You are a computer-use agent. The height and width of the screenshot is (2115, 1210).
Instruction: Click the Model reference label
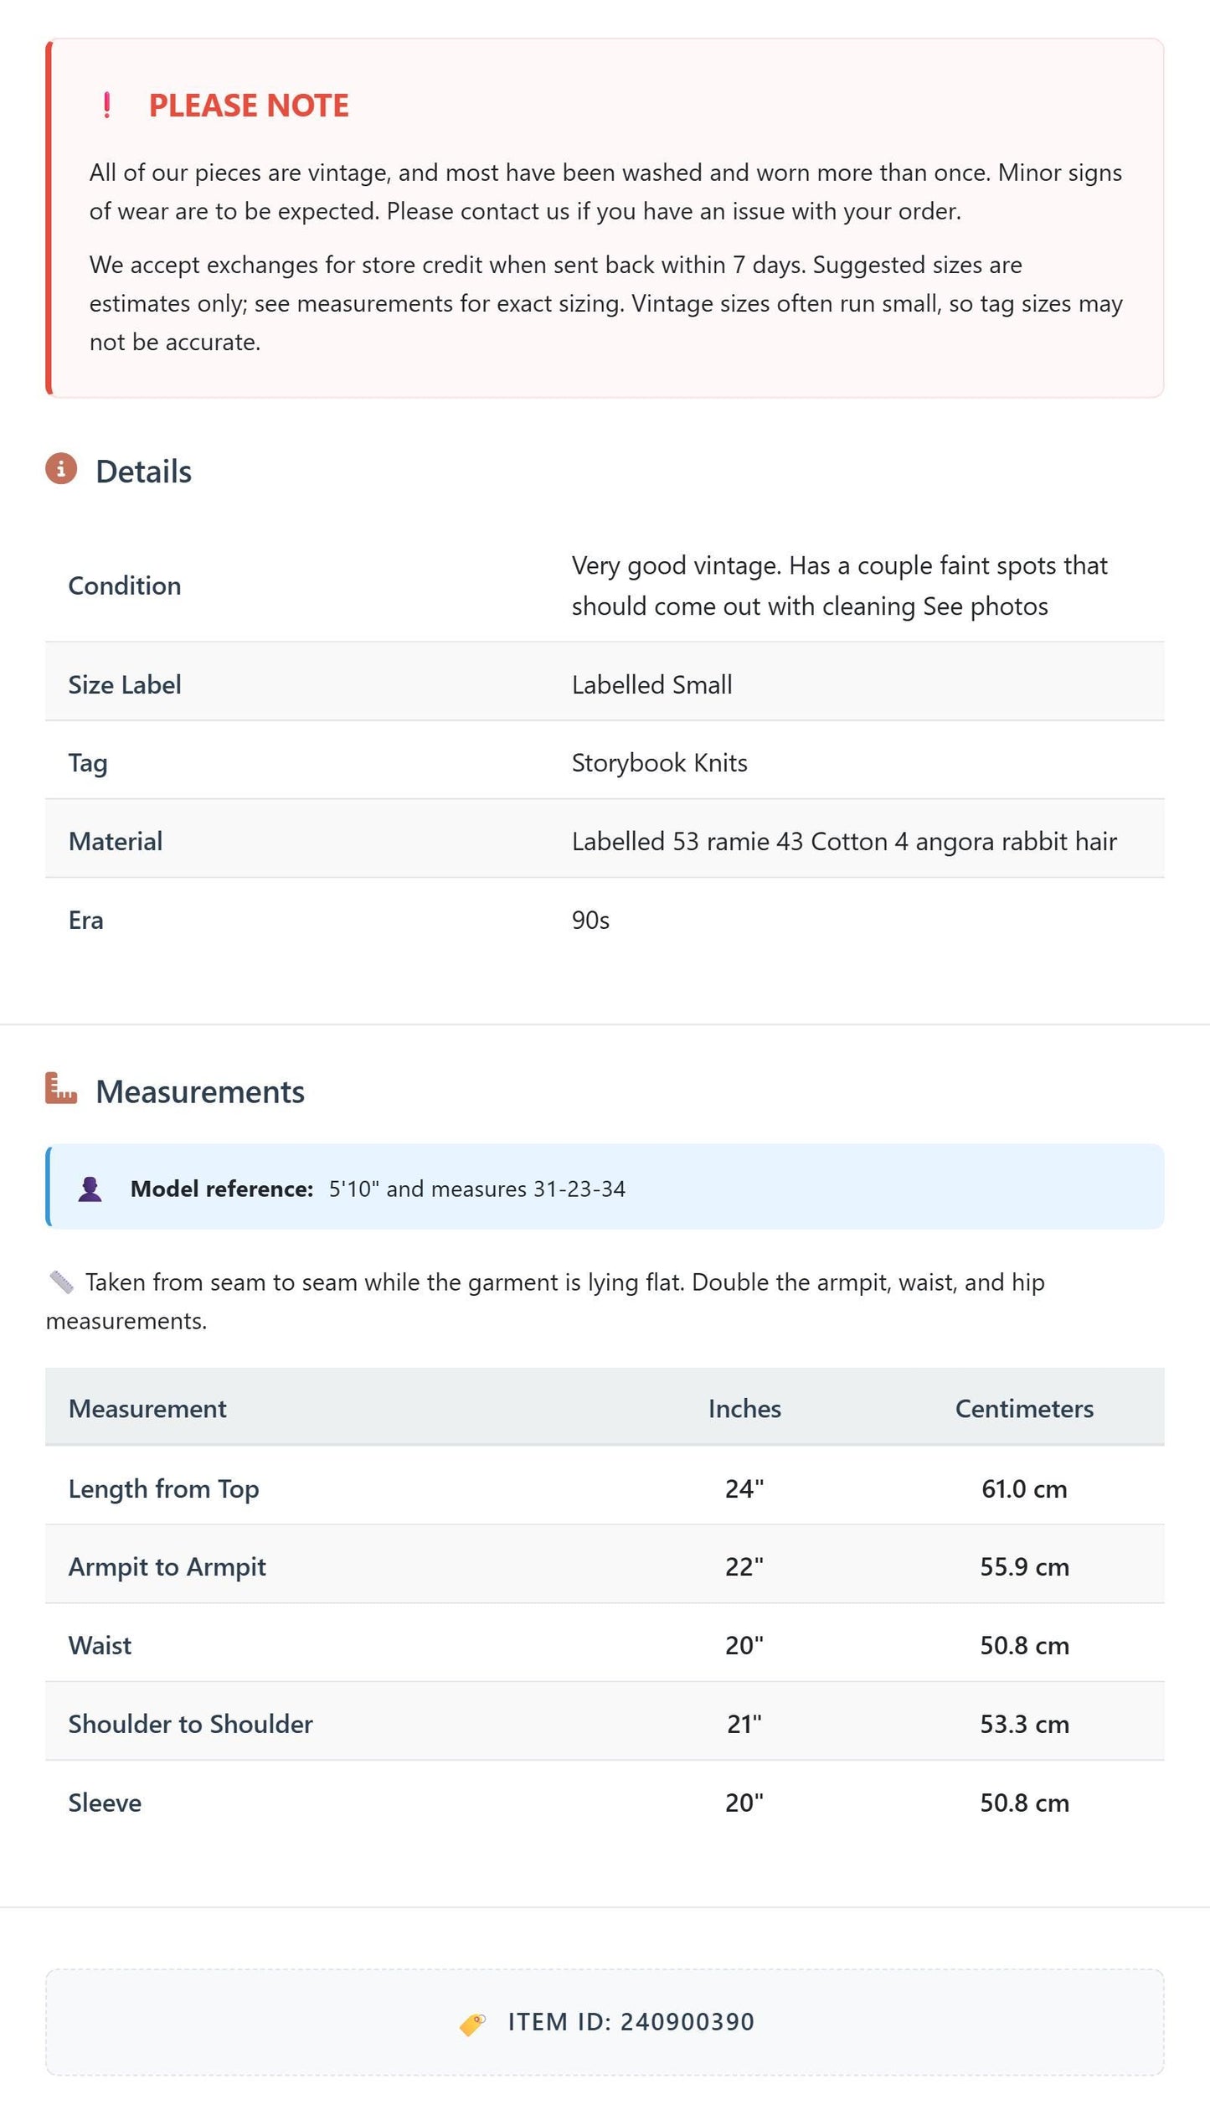point(222,1189)
